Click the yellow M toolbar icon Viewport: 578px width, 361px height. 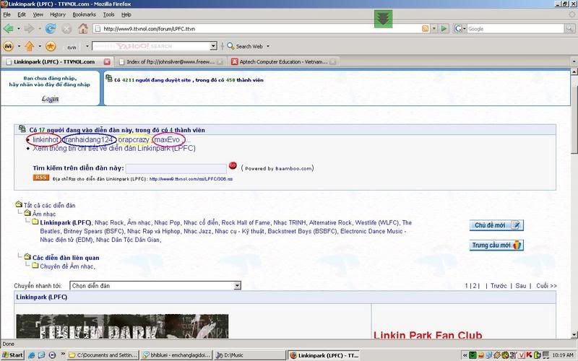coord(9,46)
